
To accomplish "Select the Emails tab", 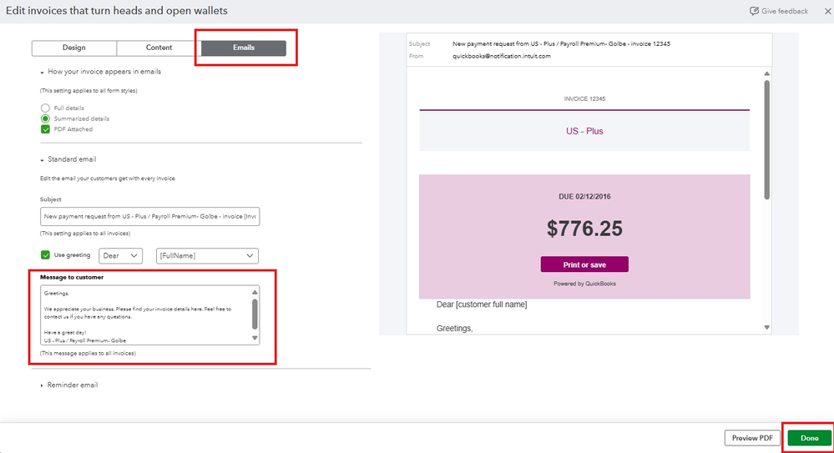I will point(244,48).
